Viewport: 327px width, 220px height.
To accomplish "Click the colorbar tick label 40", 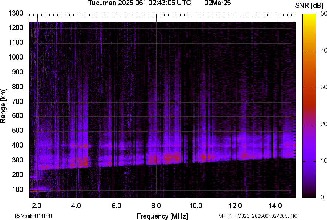I will pyautogui.click(x=324, y=50).
